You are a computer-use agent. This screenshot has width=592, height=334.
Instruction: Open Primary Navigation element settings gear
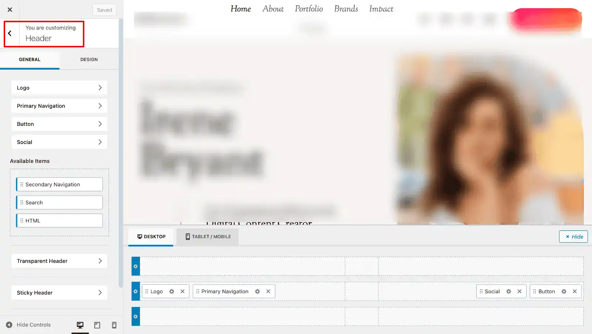[x=258, y=291]
